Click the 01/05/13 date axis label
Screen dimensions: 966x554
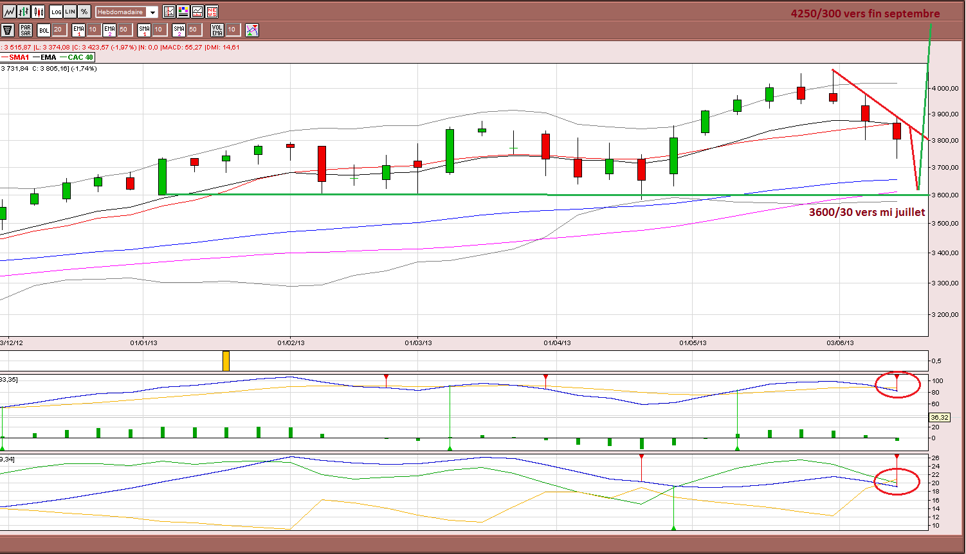click(693, 343)
